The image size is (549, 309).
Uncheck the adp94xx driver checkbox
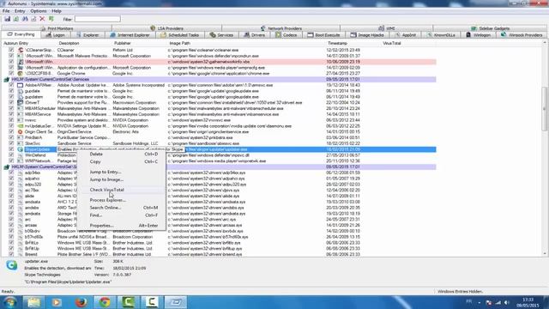point(11,173)
